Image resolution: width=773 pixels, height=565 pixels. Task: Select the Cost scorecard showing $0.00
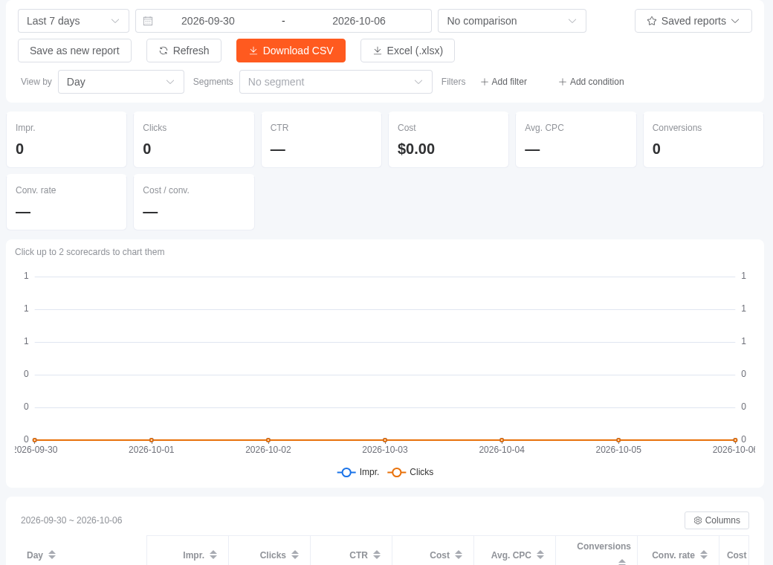449,140
